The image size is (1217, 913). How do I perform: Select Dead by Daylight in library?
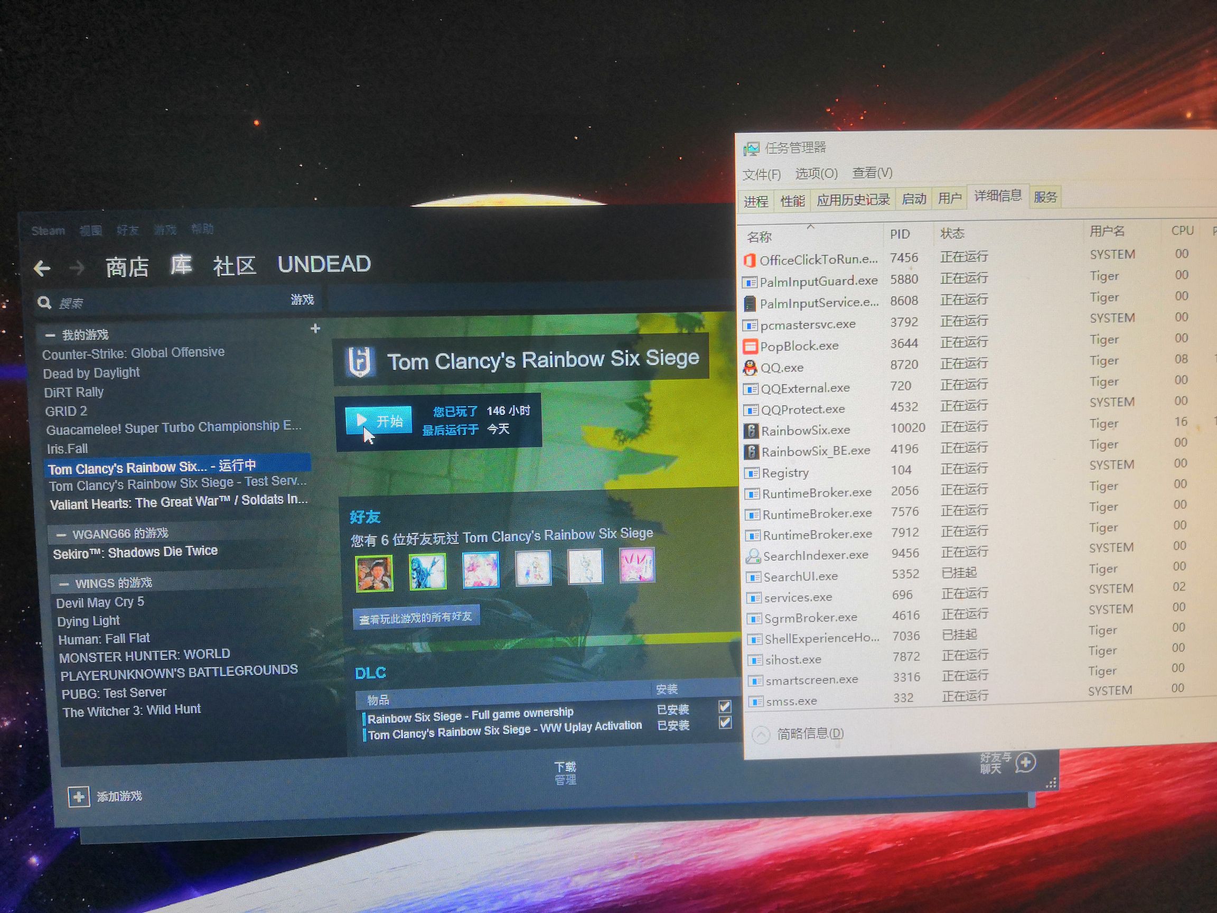[x=91, y=373]
